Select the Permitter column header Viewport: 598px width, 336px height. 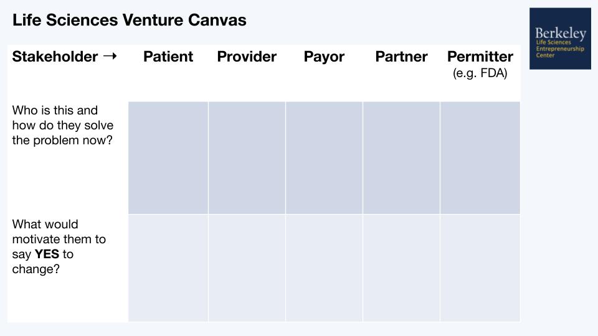[x=480, y=57]
